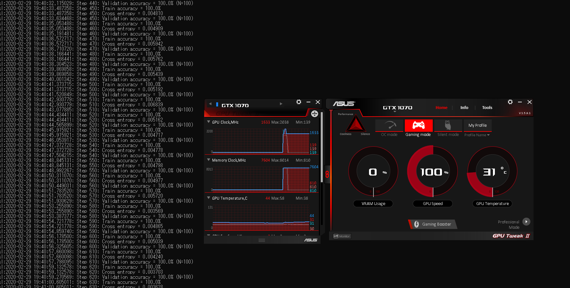Image resolution: width=570 pixels, height=288 pixels.
Task: Click the GPU Temperature label button
Action: 492,203
